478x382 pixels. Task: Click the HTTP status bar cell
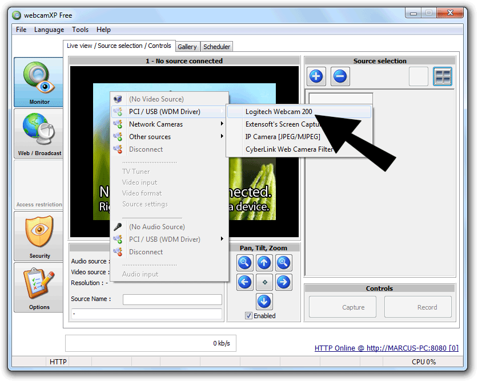tap(58, 361)
